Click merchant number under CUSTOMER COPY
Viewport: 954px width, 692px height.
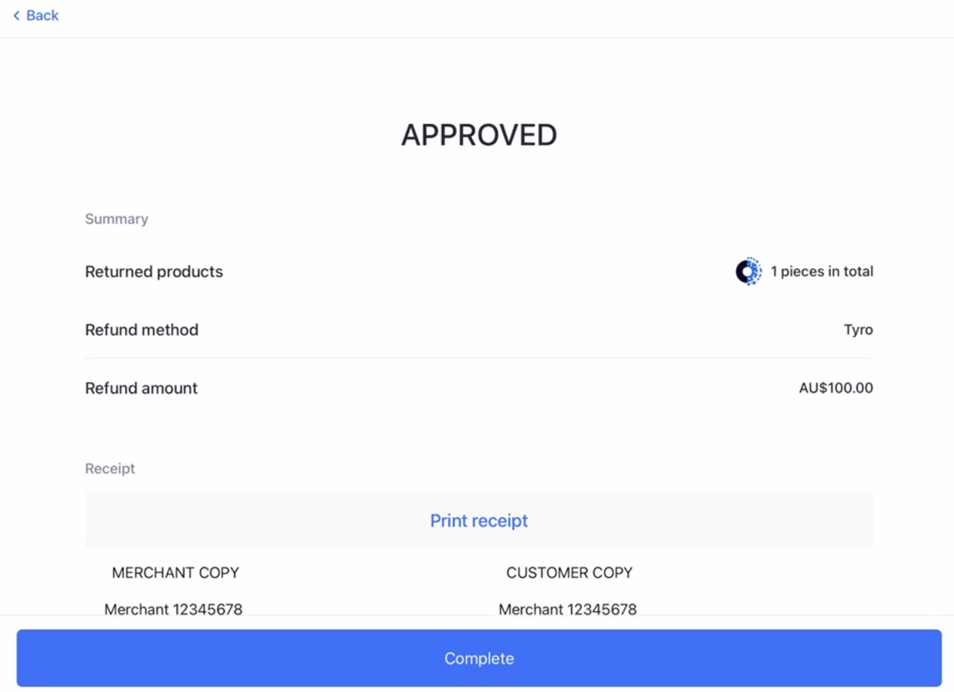click(567, 609)
